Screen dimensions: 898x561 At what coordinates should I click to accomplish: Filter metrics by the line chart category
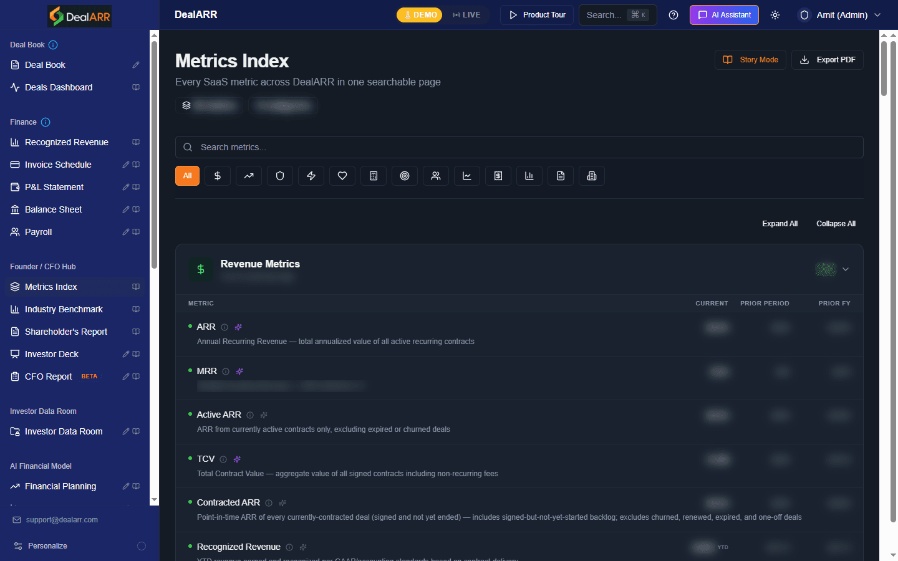467,176
